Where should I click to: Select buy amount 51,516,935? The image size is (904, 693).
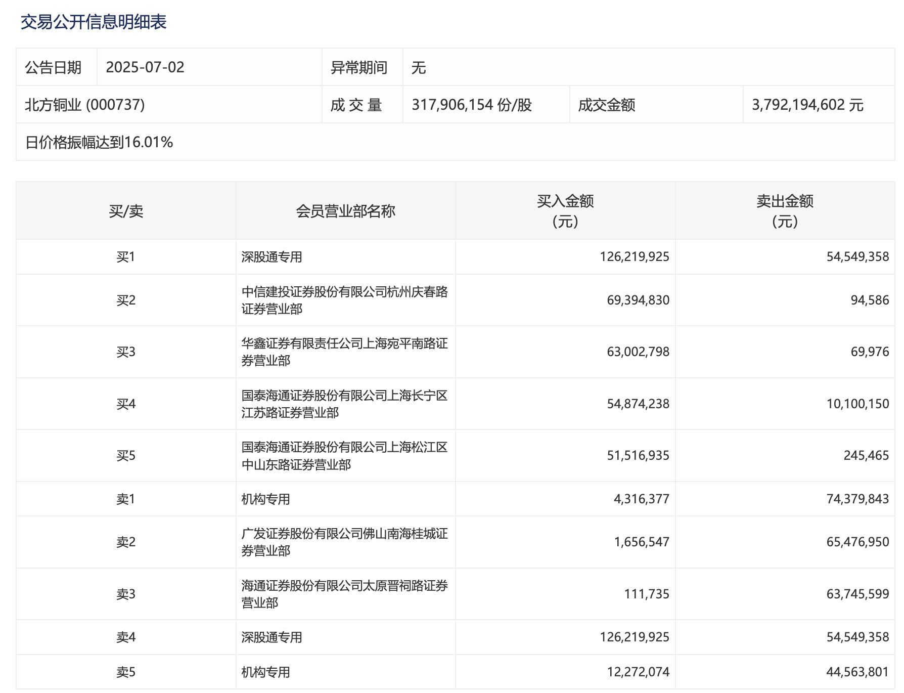point(638,456)
